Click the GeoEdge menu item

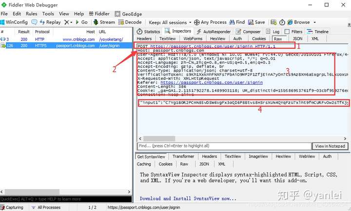click(x=128, y=14)
